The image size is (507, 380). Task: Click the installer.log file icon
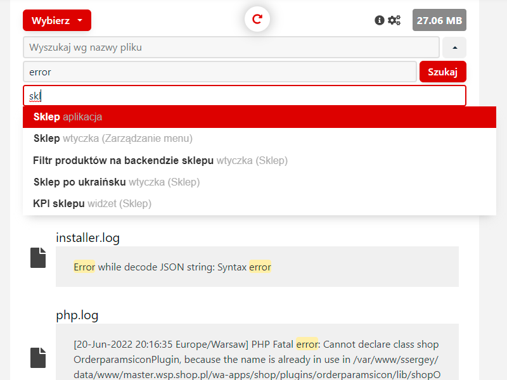point(38,258)
